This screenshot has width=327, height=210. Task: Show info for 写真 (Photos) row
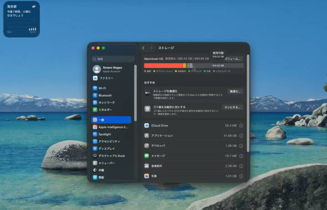241,176
